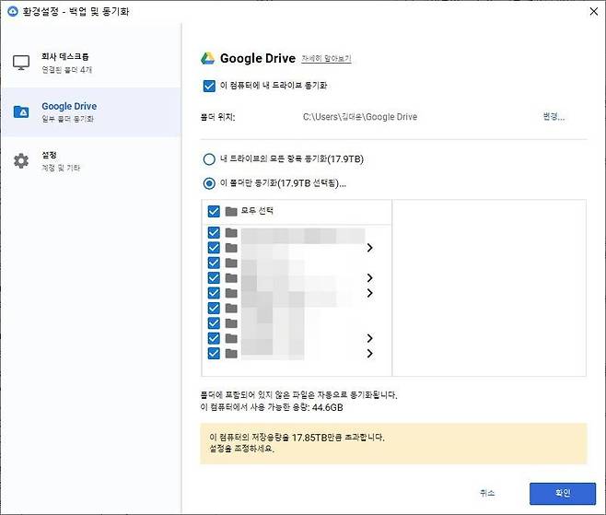Click the folder icon of the seventh listed folder row
Image resolution: width=606 pixels, height=515 pixels.
click(231, 323)
